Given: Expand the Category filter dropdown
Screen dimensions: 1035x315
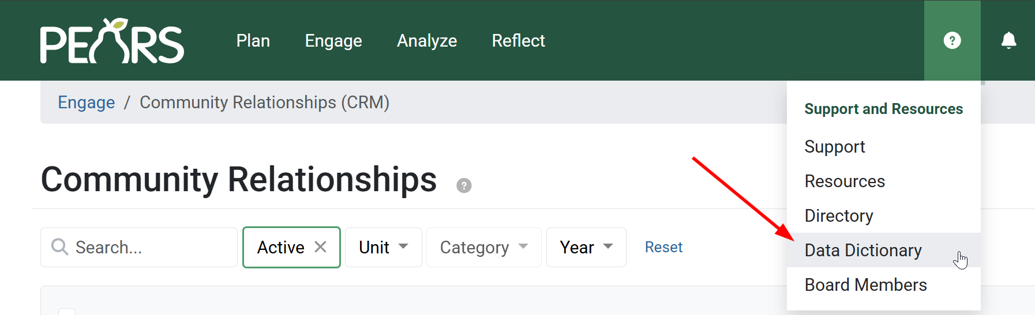Looking at the screenshot, I should pos(483,247).
